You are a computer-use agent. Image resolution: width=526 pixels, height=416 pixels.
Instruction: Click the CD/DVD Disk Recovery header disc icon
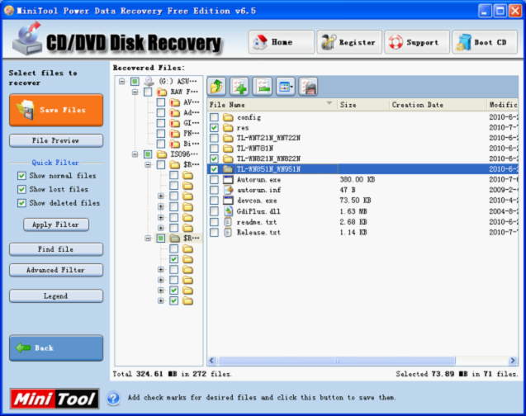coord(26,39)
